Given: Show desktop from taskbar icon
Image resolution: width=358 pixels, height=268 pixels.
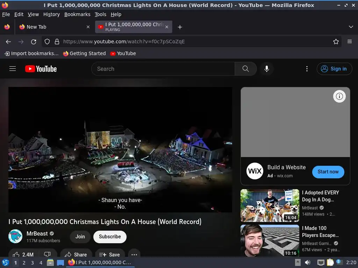Looking at the screenshot, I should click(x=60, y=262).
